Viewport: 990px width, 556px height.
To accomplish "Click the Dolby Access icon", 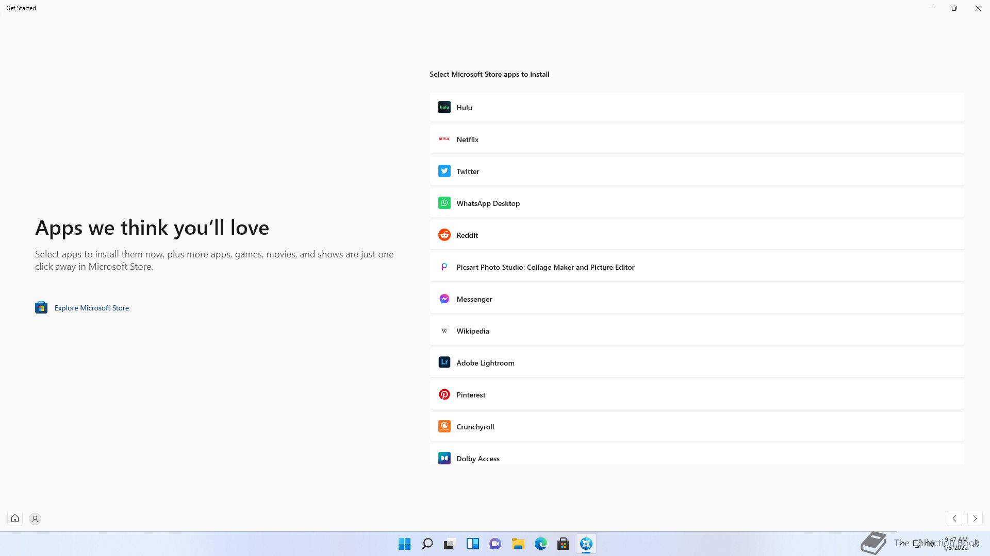I will pos(444,458).
